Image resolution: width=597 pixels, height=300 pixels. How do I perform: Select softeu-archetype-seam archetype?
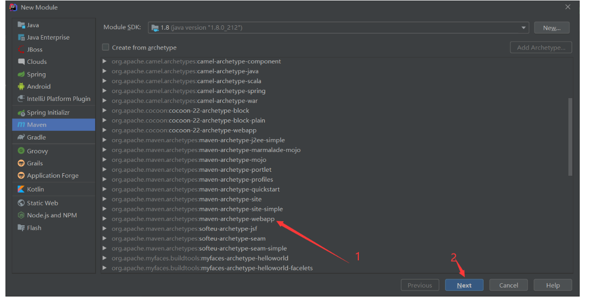[x=189, y=239]
